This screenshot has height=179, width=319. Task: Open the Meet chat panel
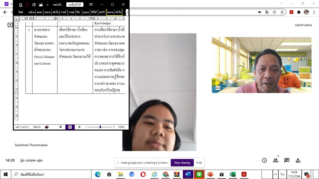point(287,160)
